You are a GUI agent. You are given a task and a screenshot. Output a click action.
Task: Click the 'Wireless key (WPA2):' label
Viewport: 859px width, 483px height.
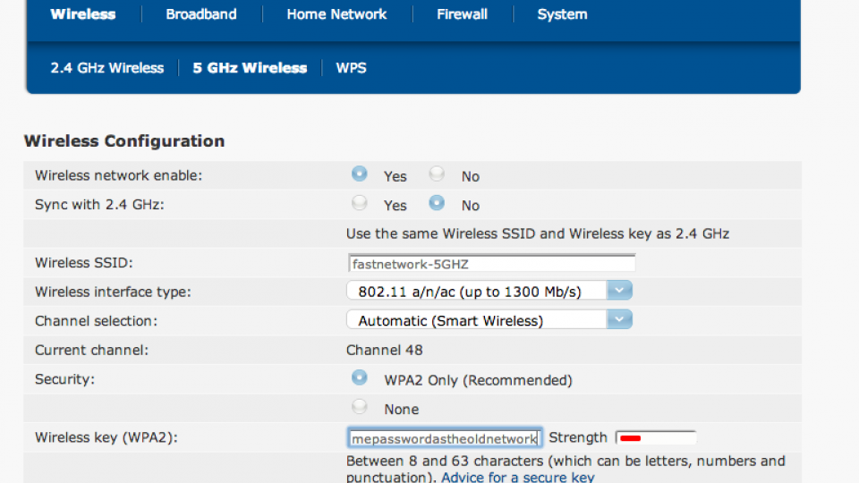(x=106, y=437)
